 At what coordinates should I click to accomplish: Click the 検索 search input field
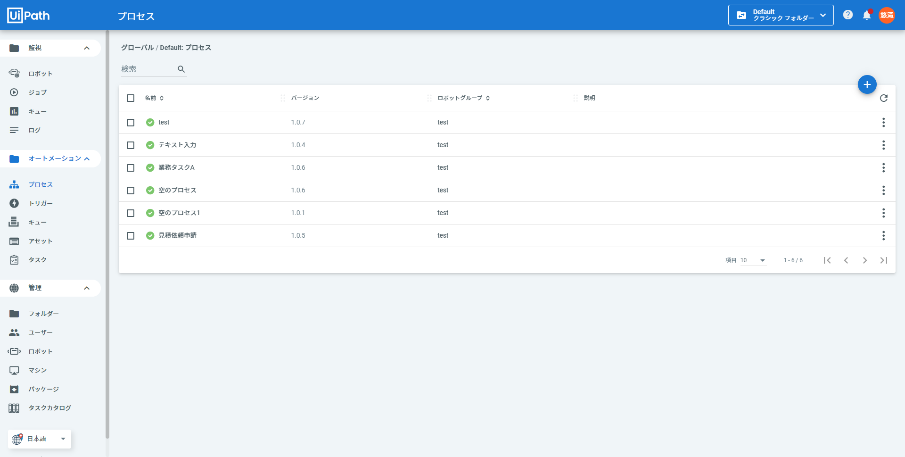point(148,69)
